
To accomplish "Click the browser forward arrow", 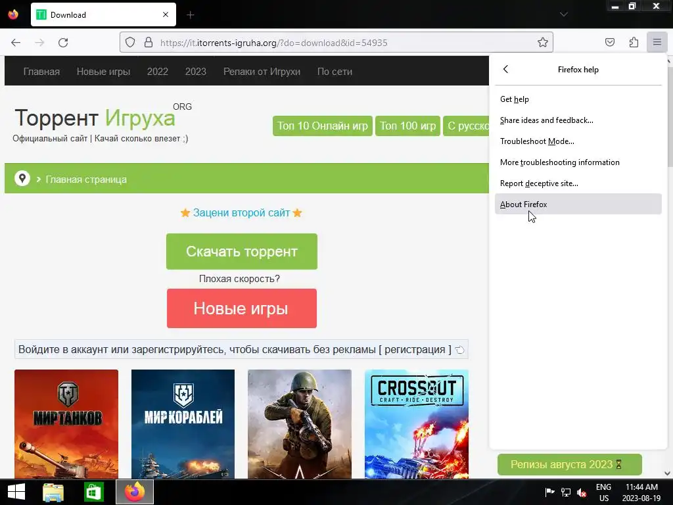I will 39,43.
